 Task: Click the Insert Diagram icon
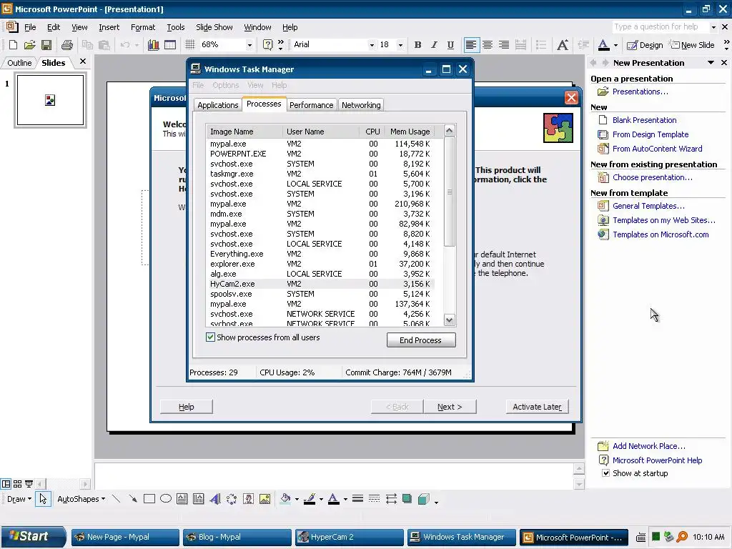pos(232,499)
